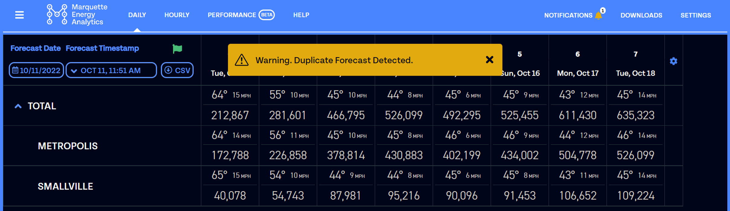Click the Forecast Timestamp label
This screenshot has width=730, height=211.
pos(102,48)
